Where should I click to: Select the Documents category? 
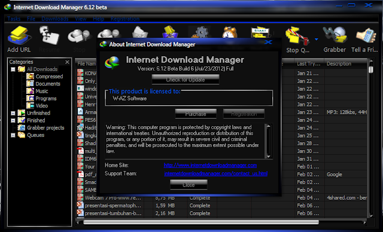(48, 84)
